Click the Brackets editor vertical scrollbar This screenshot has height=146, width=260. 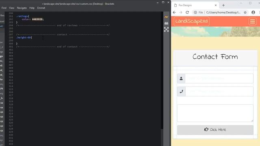click(162, 70)
